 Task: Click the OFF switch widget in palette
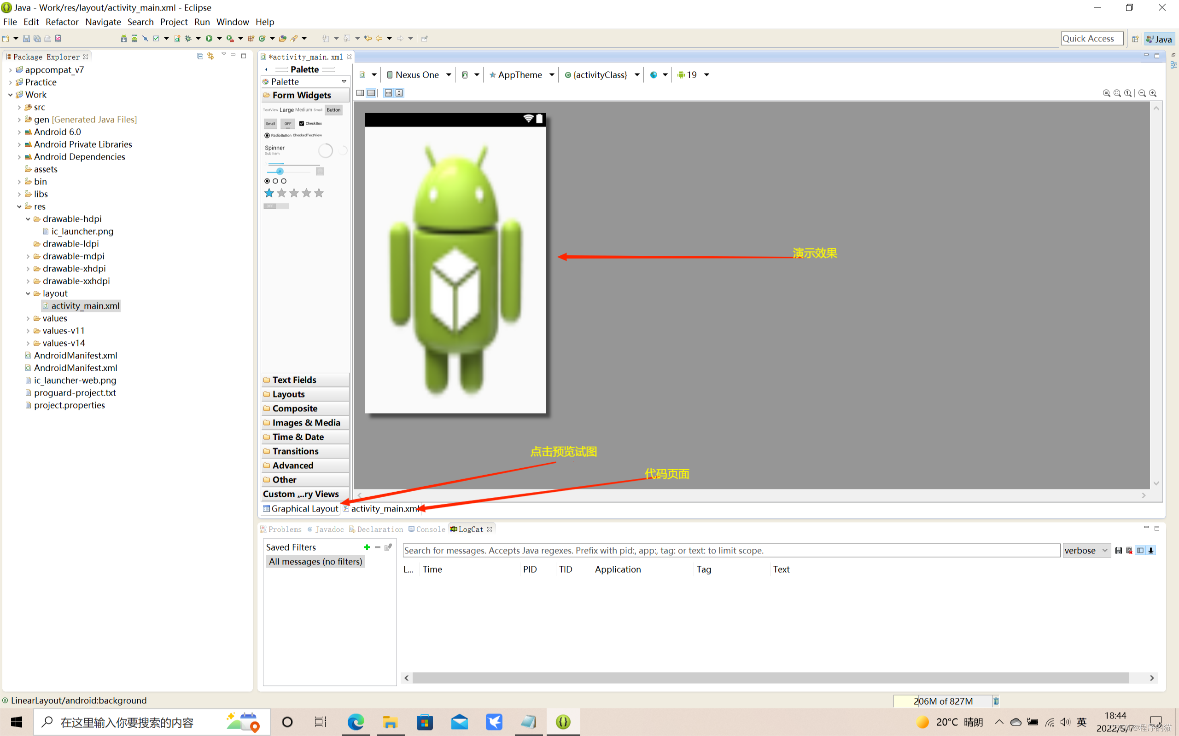(x=276, y=207)
